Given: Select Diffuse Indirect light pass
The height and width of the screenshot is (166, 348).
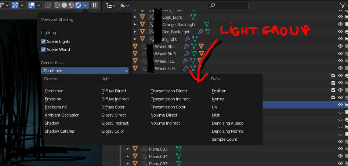Looking at the screenshot, I should [115, 99].
